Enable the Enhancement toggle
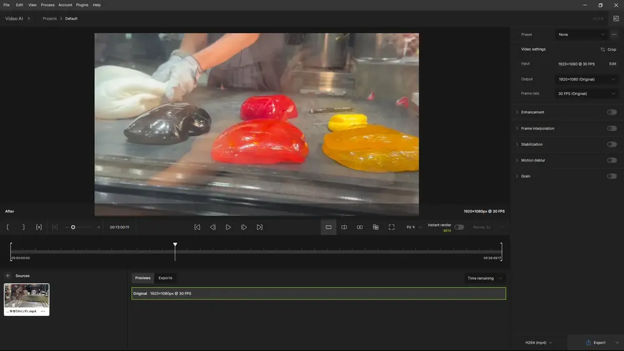The image size is (624, 351). (x=612, y=112)
